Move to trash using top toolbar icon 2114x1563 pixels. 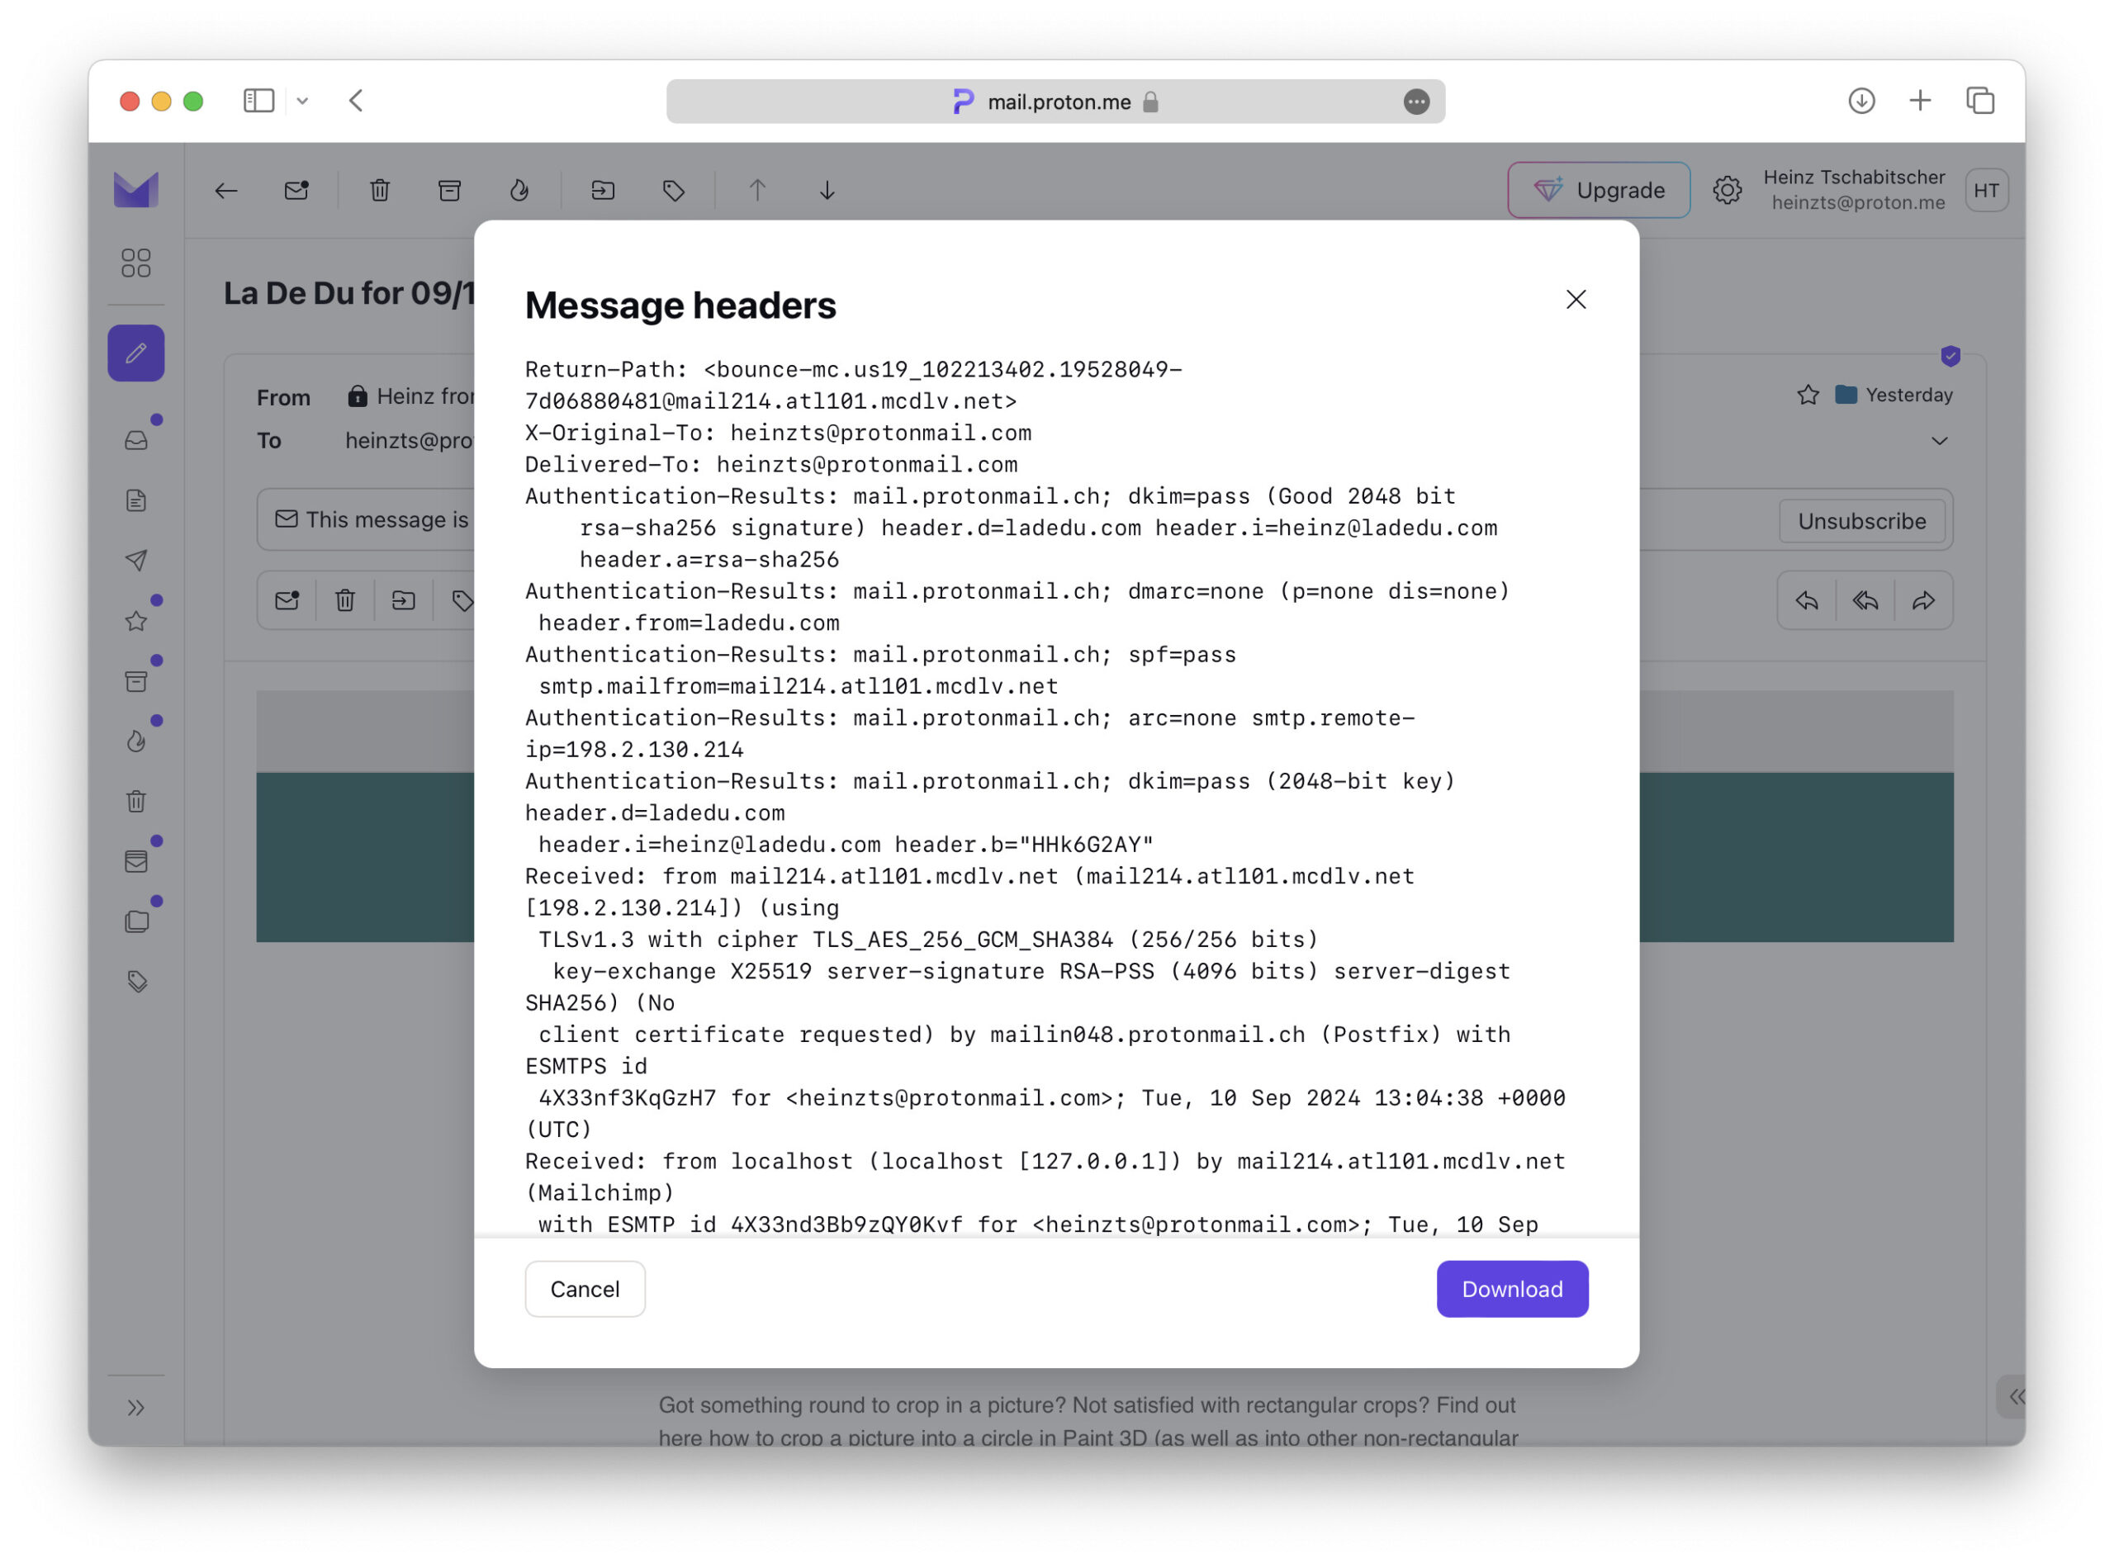tap(380, 190)
